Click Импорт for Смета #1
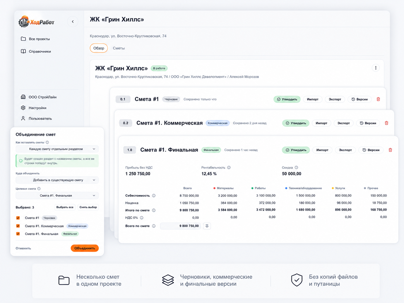This screenshot has width=404, height=303. click(313, 99)
